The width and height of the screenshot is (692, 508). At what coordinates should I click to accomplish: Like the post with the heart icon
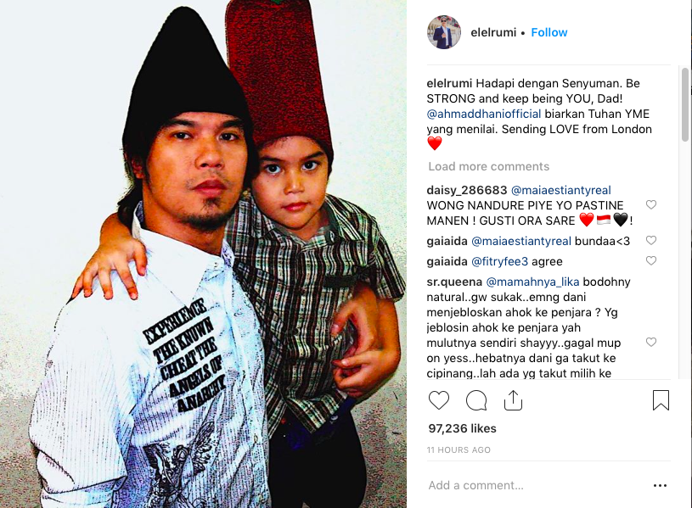click(439, 400)
